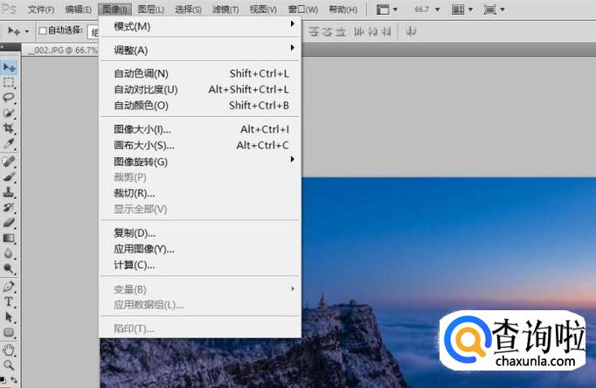The width and height of the screenshot is (596, 388).
Task: Select the Quick Selection tool
Action: [x=9, y=113]
